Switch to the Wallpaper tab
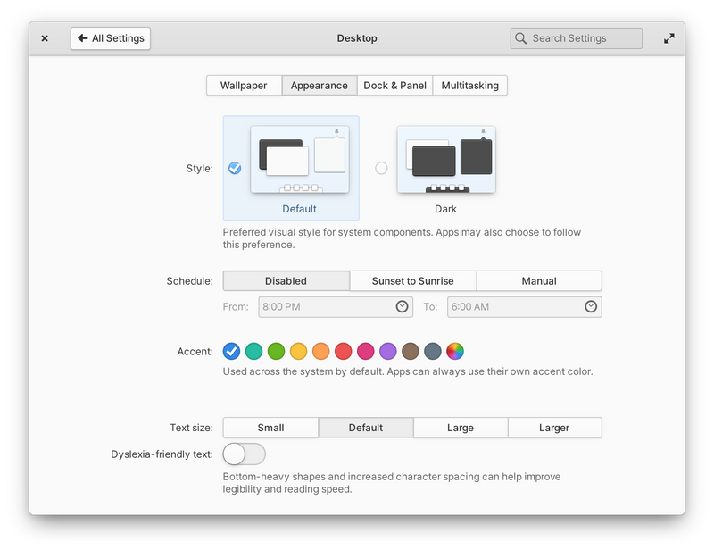 (244, 86)
